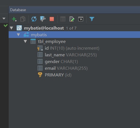Collapse the mybatis@localhost data source node
Image resolution: width=140 pixels, height=128 pixels.
11,28
